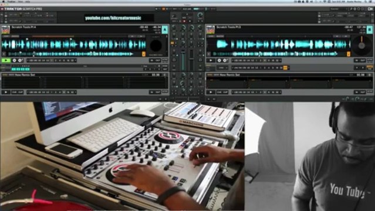This screenshot has height=211, width=375.
Task: Click the Scratch Tools Pt.4 cover art
Action: coord(5,30)
